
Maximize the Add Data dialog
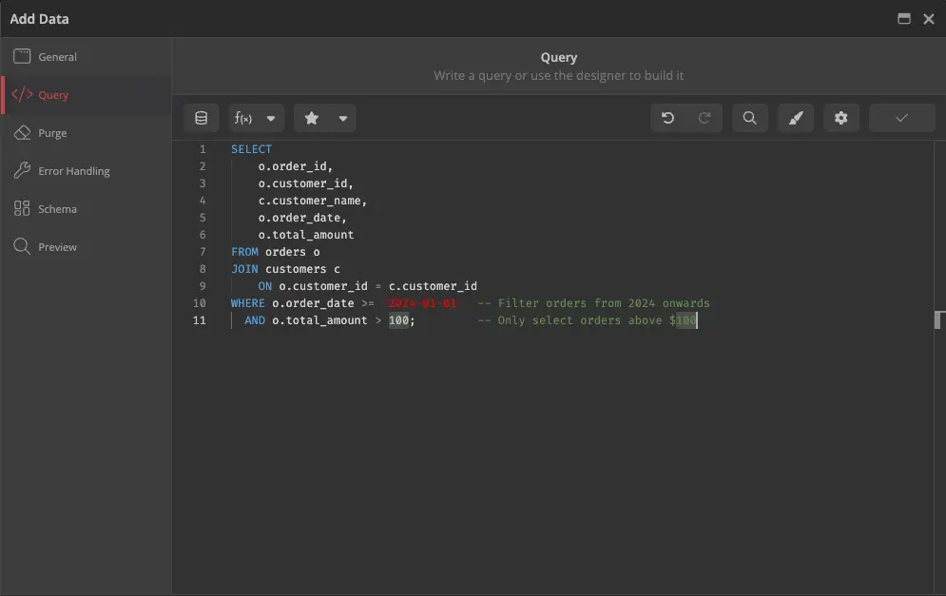click(x=904, y=19)
